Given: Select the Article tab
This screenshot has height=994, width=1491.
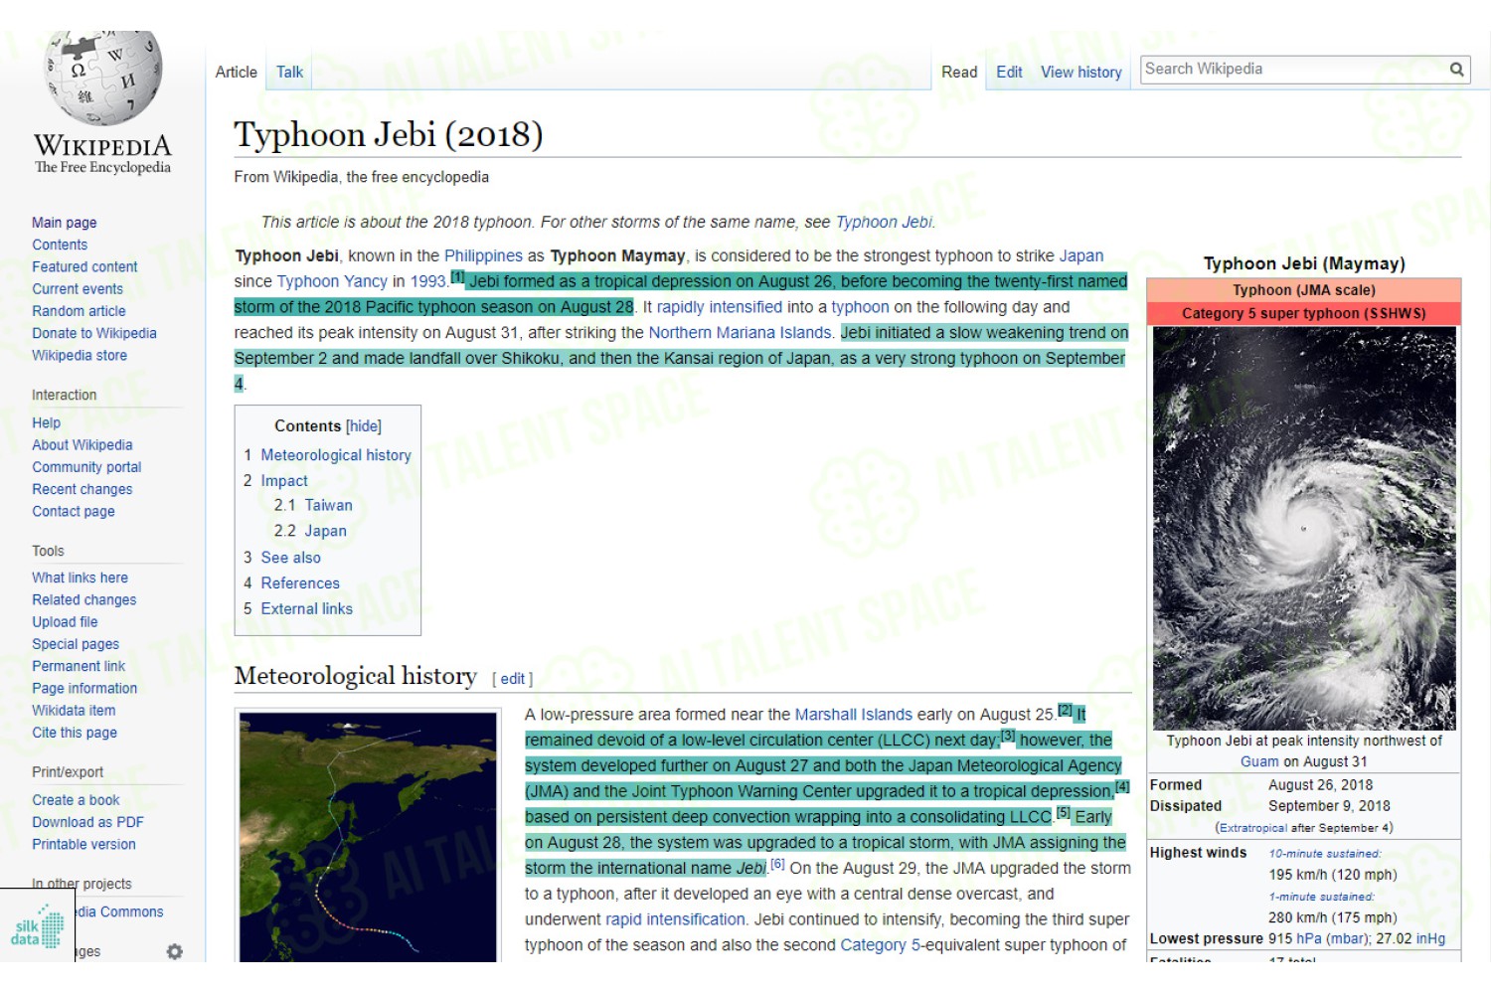Looking at the screenshot, I should [236, 72].
